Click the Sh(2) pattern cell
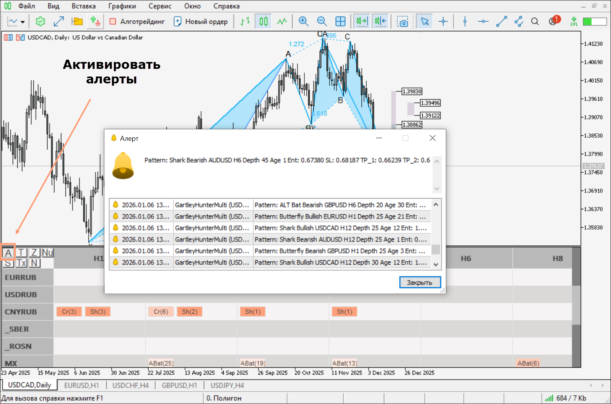611x404 pixels. click(x=190, y=312)
